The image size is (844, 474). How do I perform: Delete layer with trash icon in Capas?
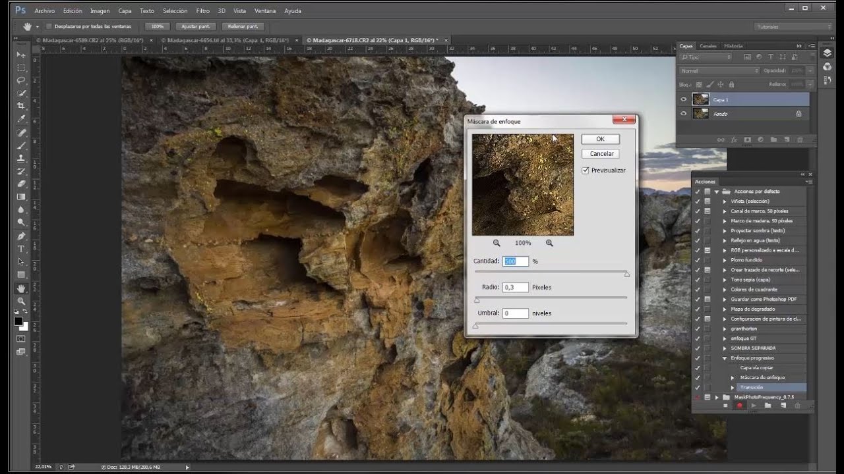800,140
